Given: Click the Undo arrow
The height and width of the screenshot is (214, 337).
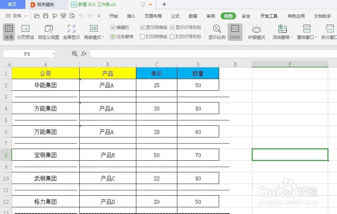Looking at the screenshot, I should 81,16.
